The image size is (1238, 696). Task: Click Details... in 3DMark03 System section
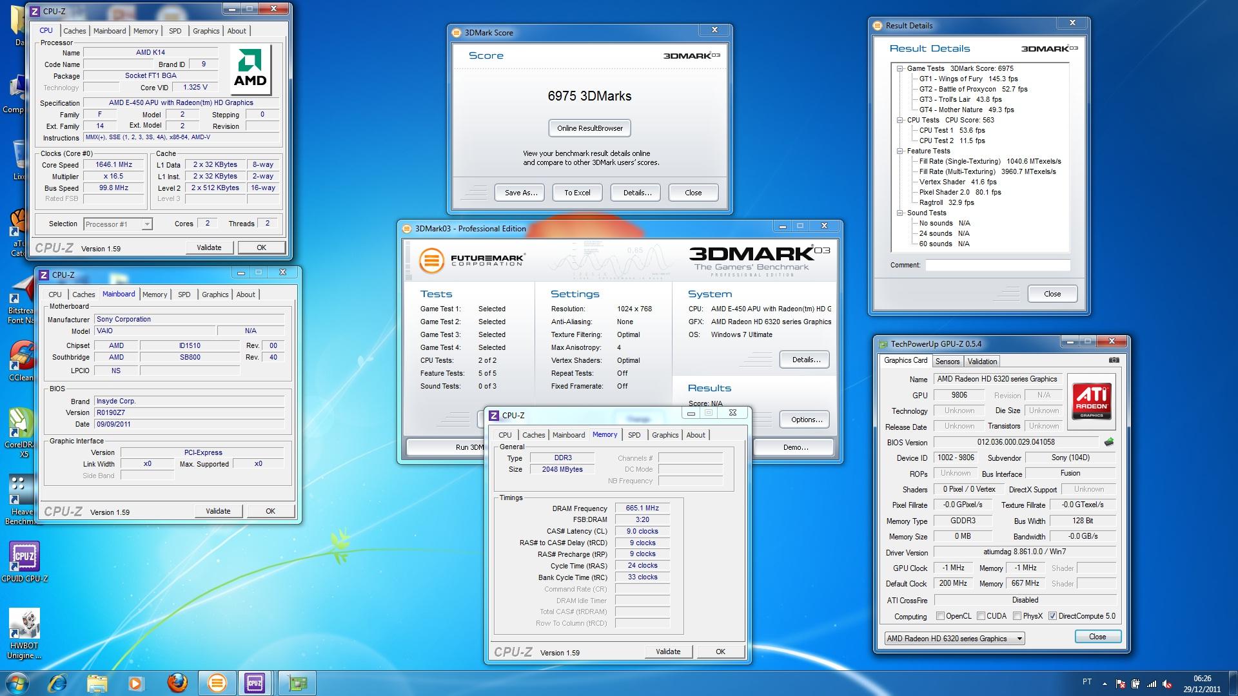tap(806, 360)
